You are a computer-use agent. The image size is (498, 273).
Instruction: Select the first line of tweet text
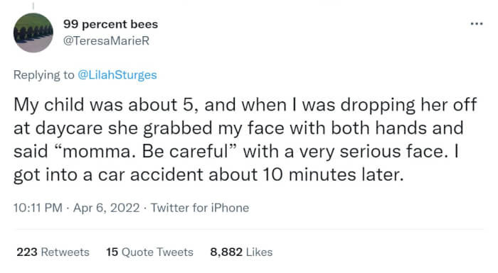245,105
